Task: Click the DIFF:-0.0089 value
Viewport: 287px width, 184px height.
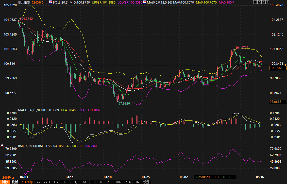Action: pos(50,110)
